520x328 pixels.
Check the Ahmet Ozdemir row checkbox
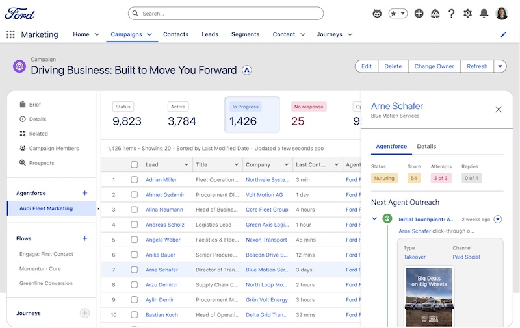[x=135, y=194]
